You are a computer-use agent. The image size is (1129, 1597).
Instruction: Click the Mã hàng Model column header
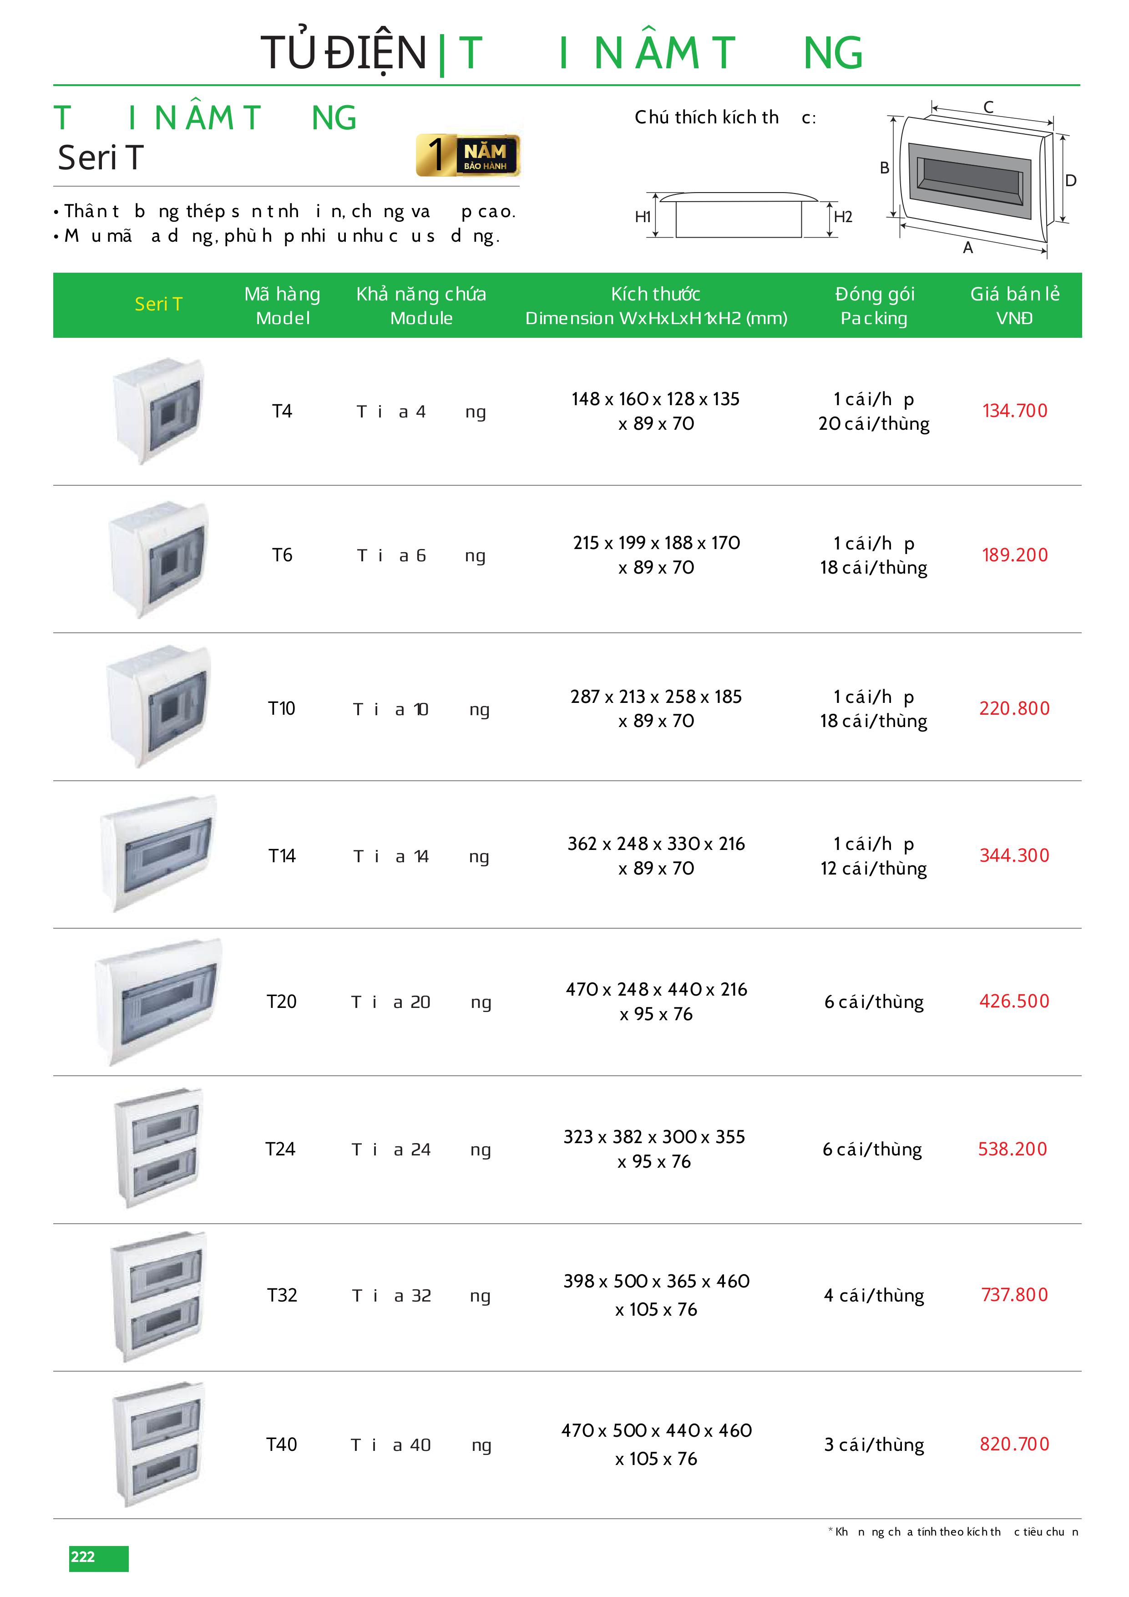click(x=282, y=305)
